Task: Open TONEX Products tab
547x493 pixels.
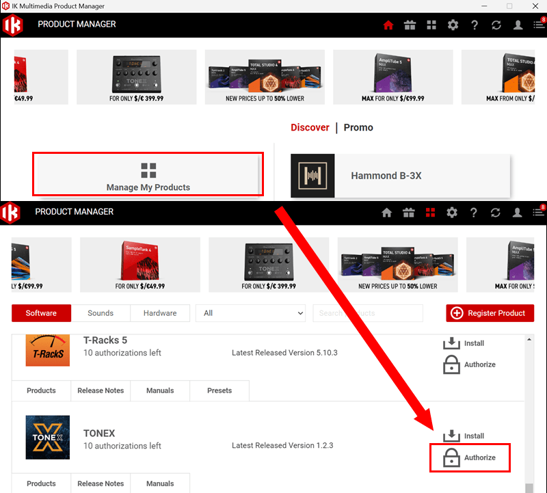Action: click(41, 483)
